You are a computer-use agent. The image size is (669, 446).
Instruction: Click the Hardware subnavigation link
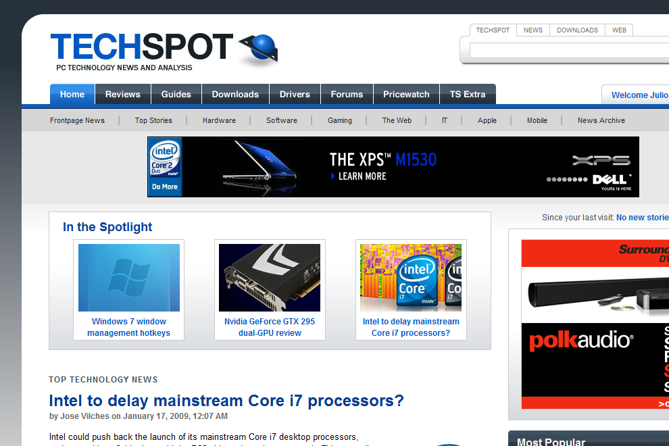(219, 120)
